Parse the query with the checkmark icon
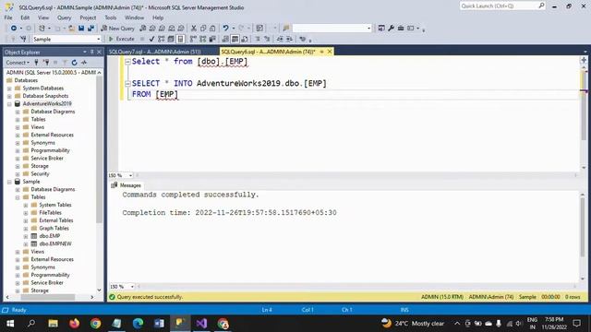 coord(151,39)
